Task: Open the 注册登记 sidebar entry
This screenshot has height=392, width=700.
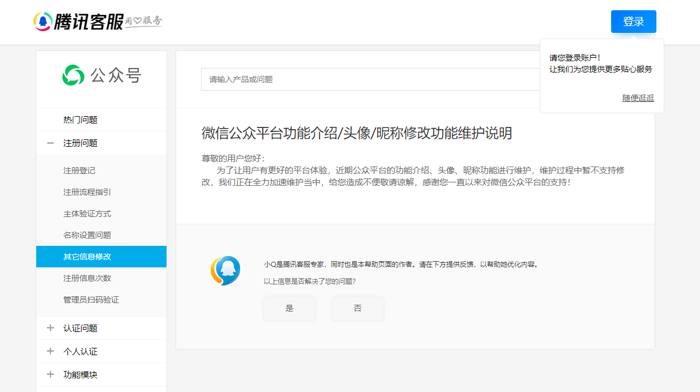Action: (79, 171)
